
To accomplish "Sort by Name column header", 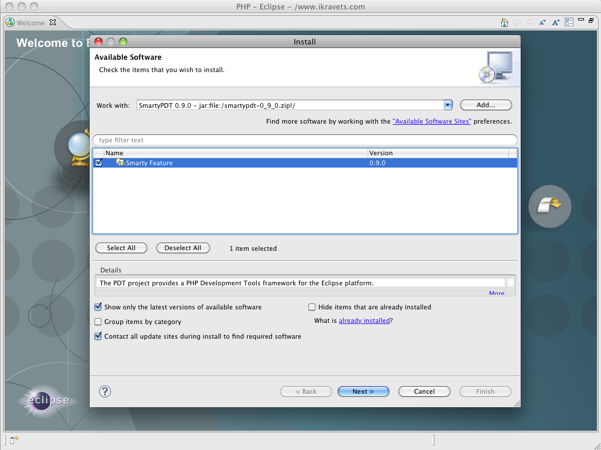I will click(236, 153).
